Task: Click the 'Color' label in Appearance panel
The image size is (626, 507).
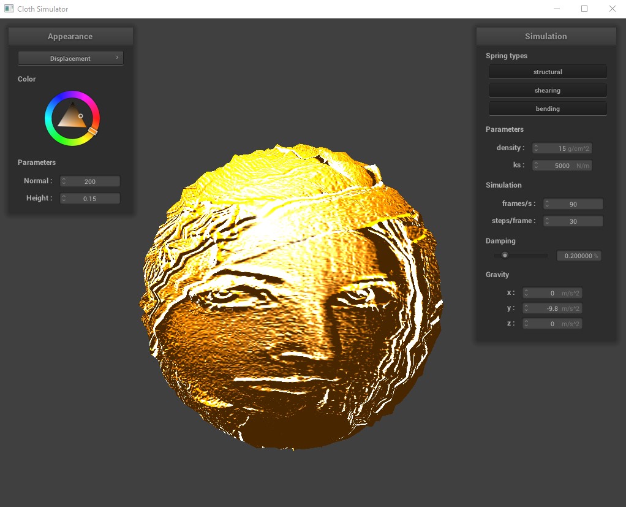Action: tap(27, 79)
